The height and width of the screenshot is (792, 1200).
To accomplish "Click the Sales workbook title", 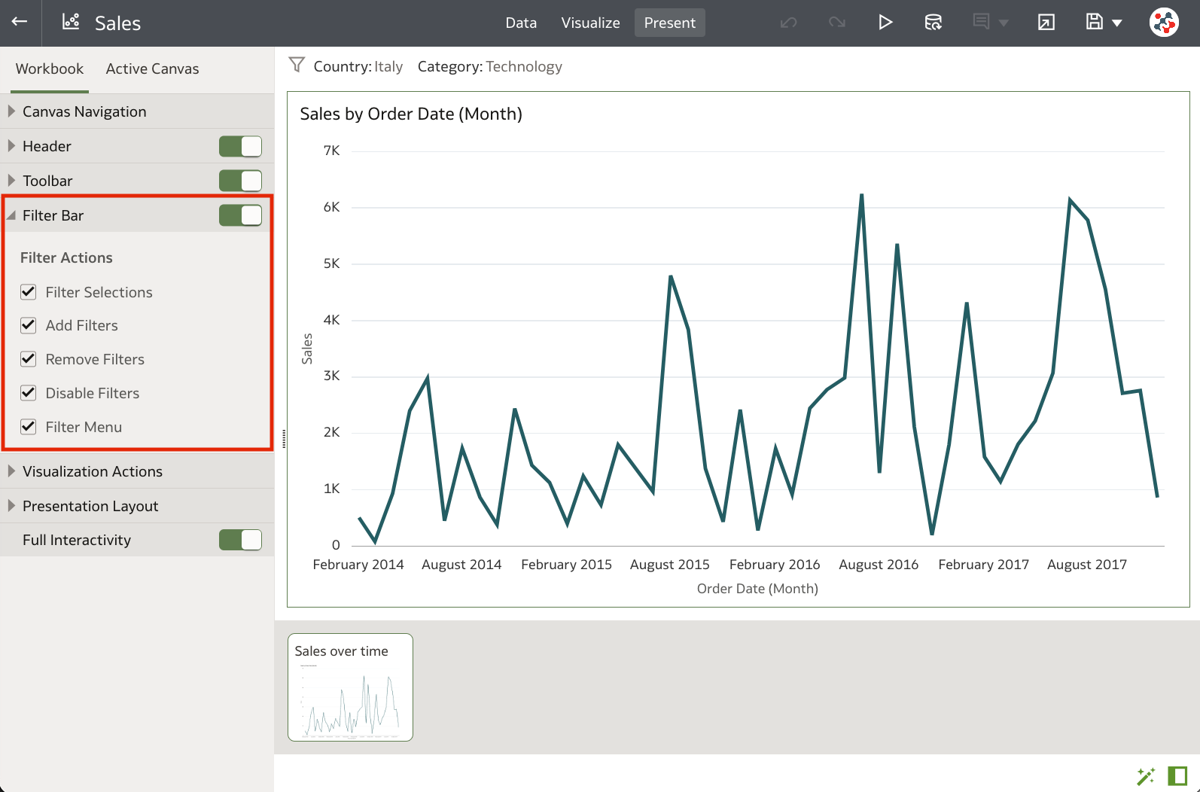I will 118,23.
